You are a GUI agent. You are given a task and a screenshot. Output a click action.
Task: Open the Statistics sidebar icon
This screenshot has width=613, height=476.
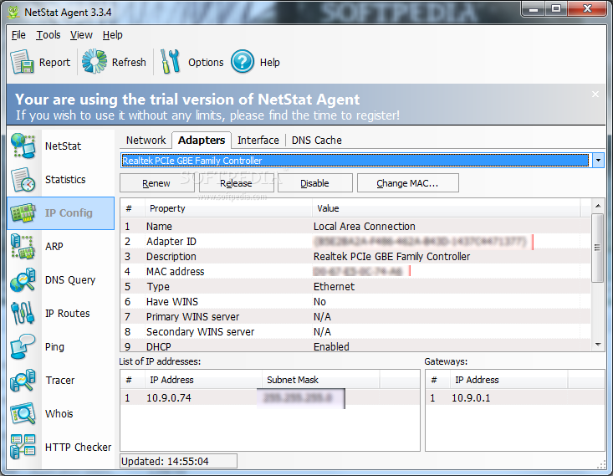pos(23,180)
